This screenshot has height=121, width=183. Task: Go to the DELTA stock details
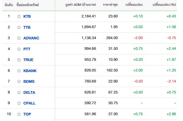29,93
